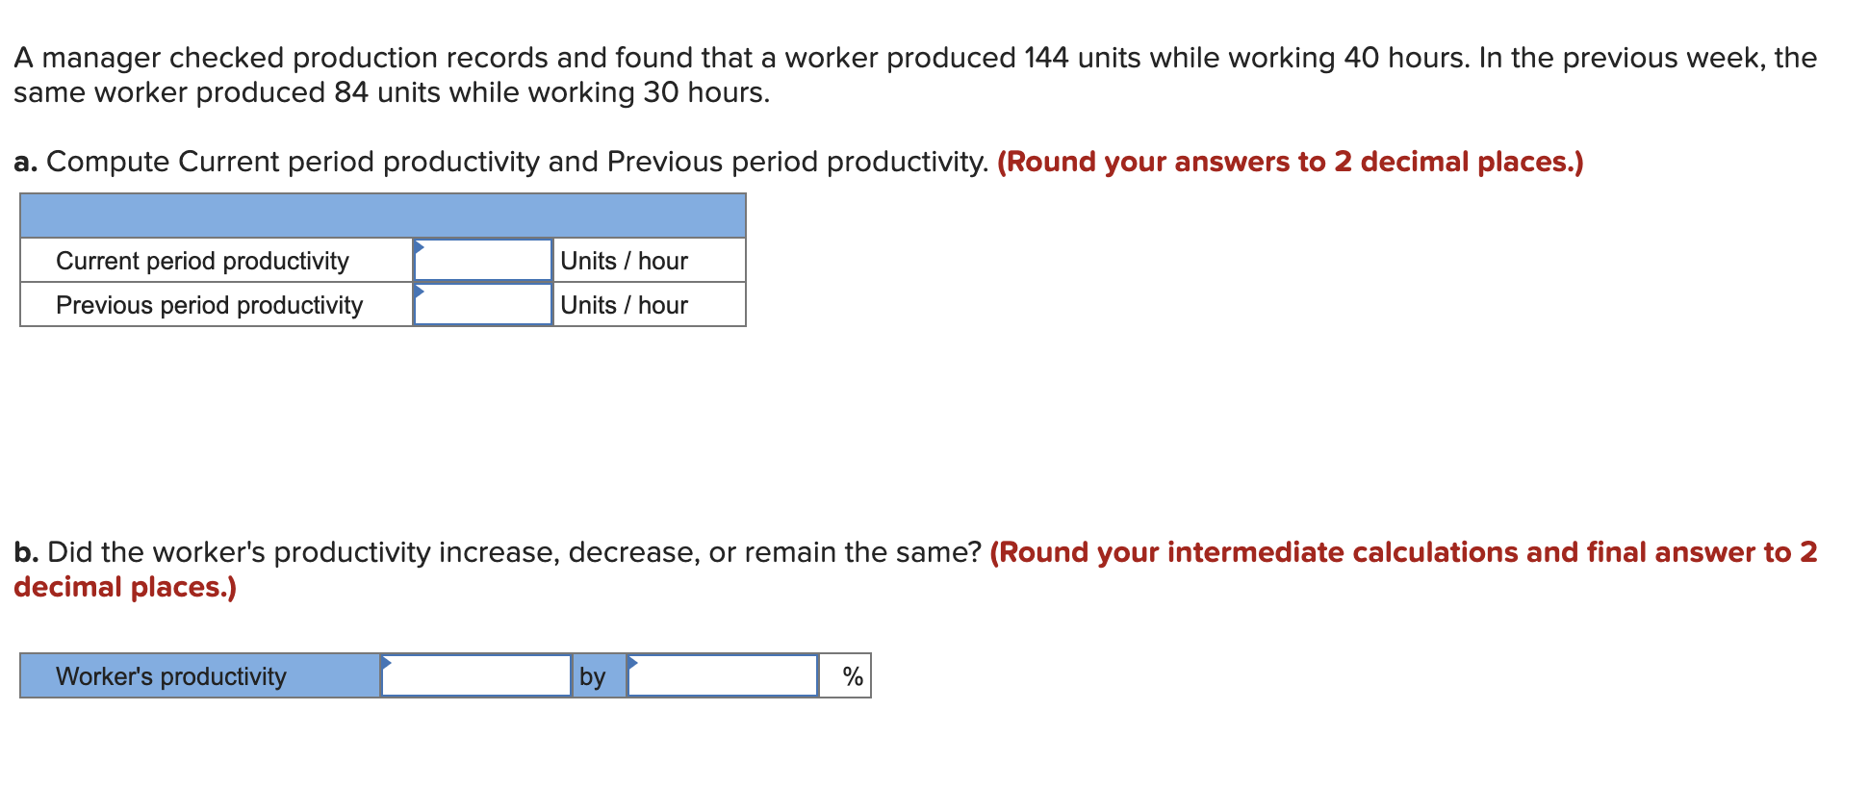Click the blue triangle marker in Current period answer cell
This screenshot has height=787, width=1869.
(x=419, y=246)
